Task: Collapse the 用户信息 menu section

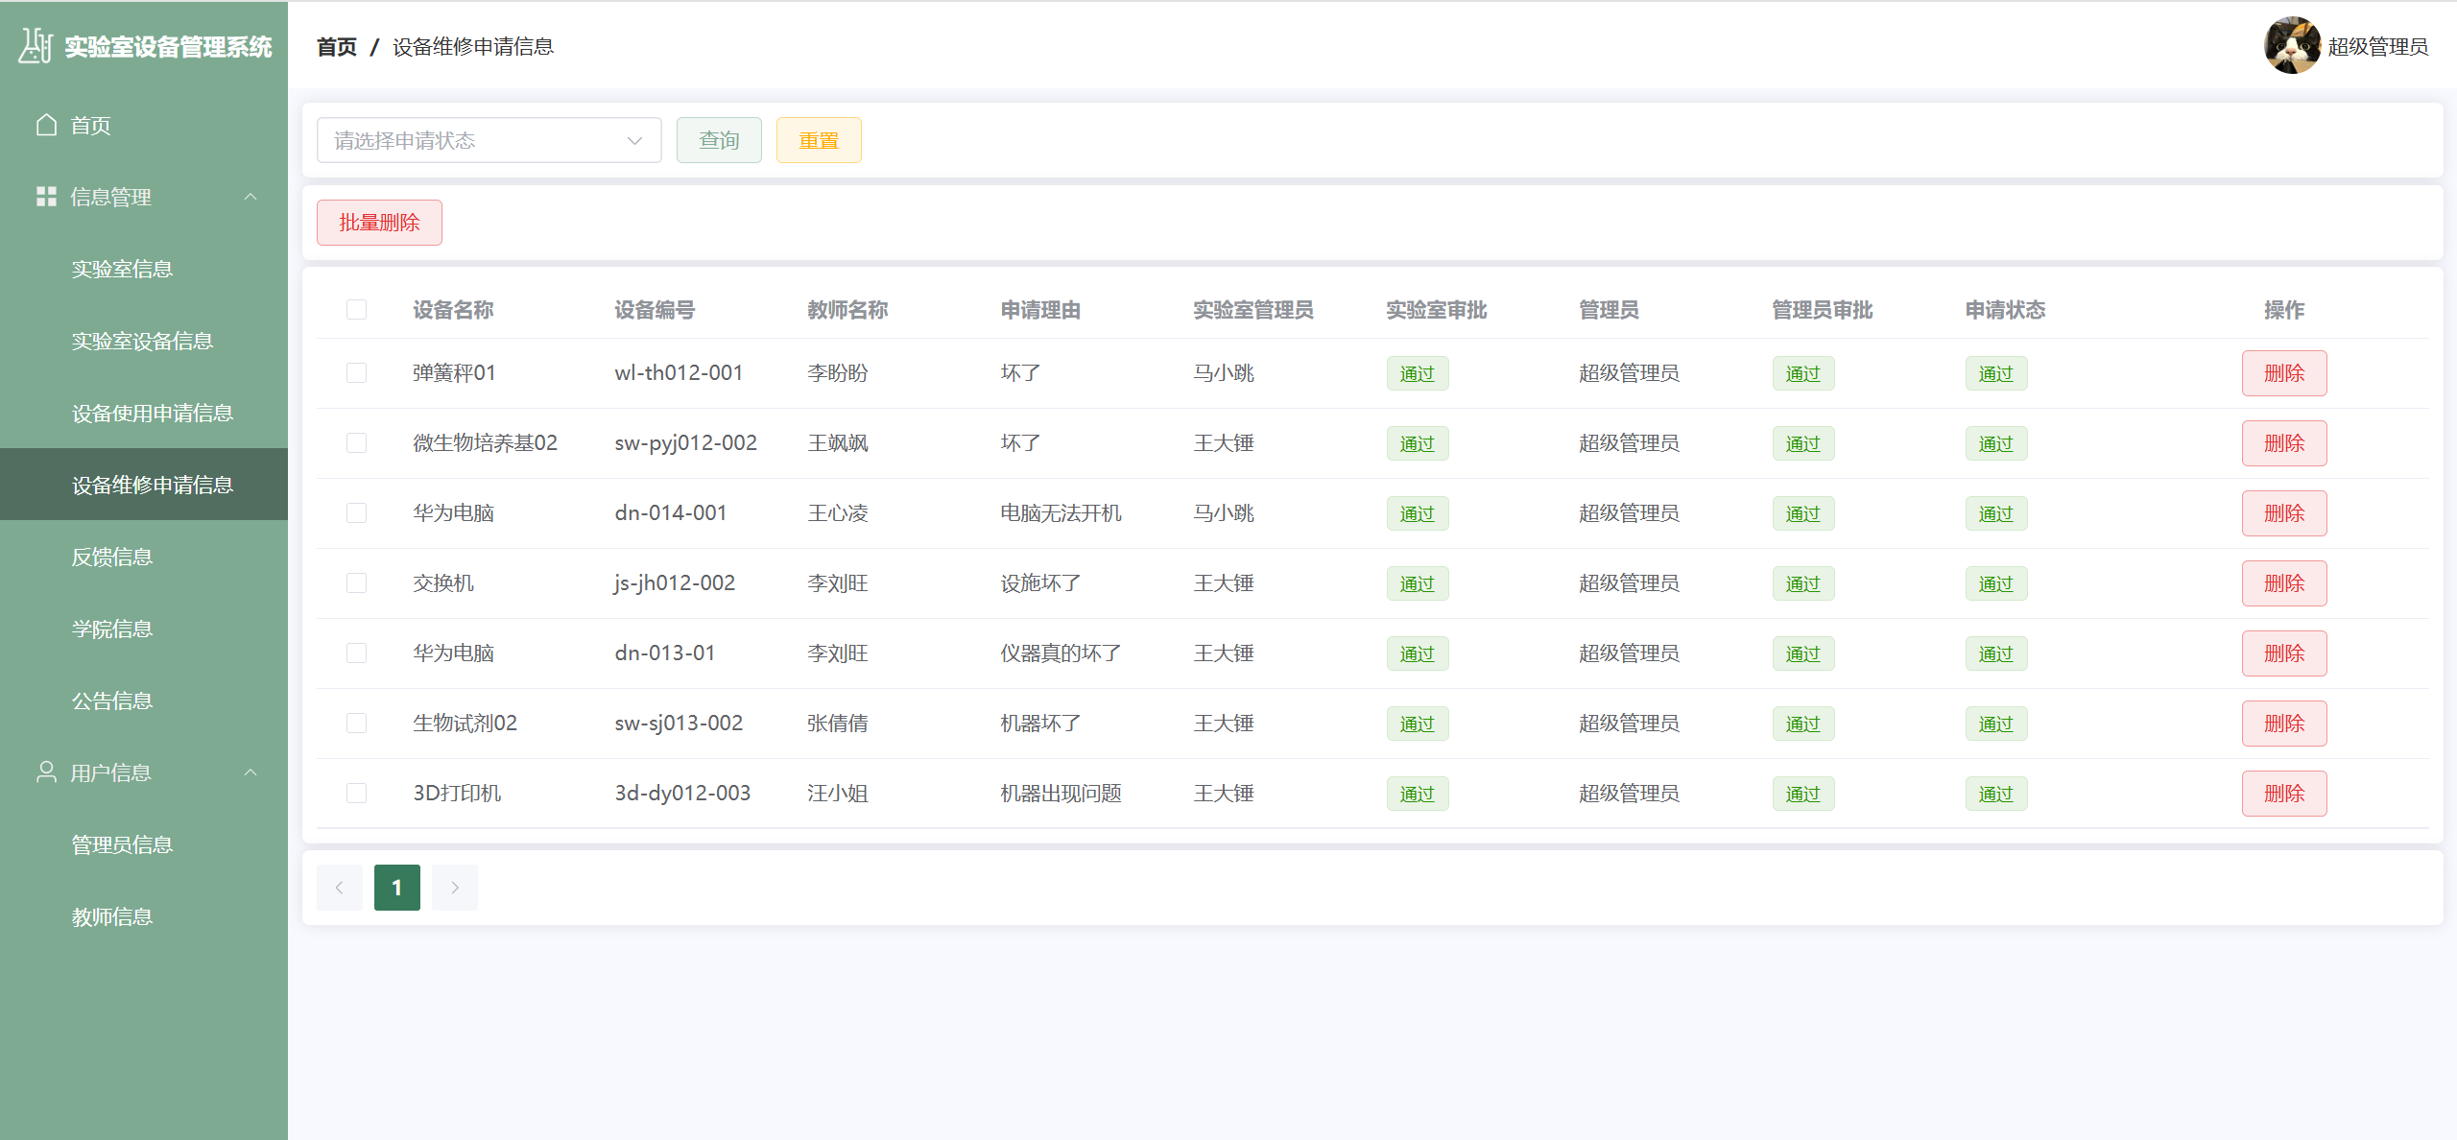Action: point(250,772)
